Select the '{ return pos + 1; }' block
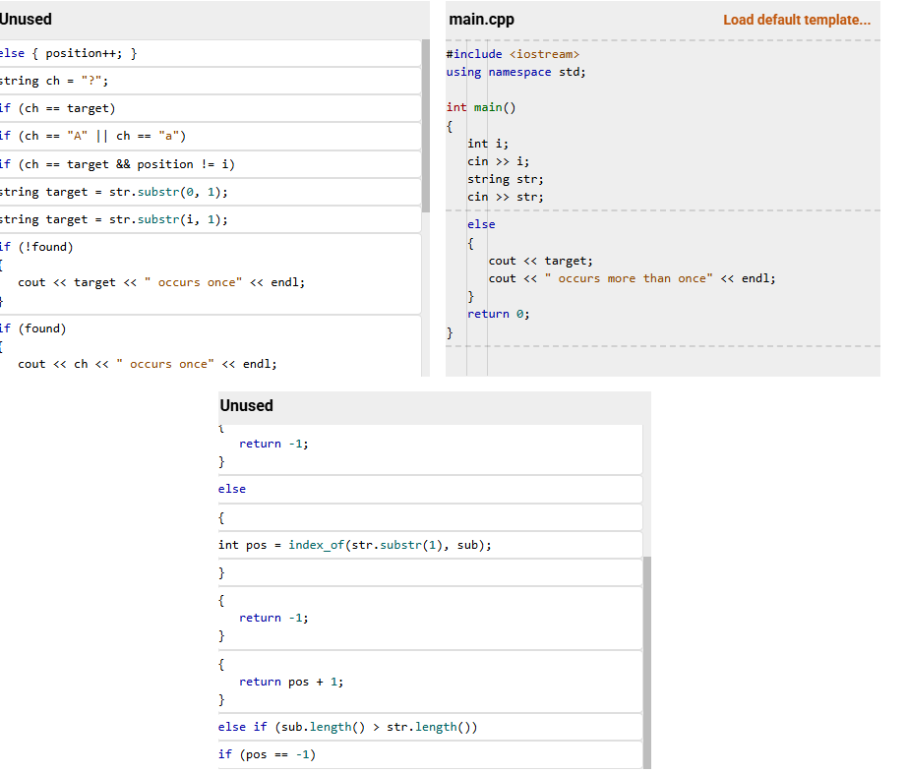The width and height of the screenshot is (907, 774). point(430,682)
